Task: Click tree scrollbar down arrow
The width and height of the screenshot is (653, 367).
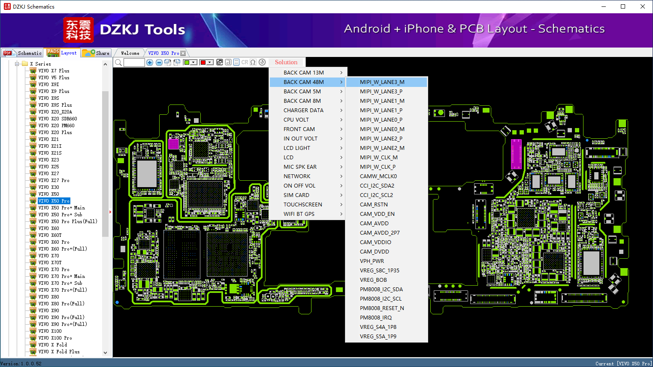Action: click(106, 353)
